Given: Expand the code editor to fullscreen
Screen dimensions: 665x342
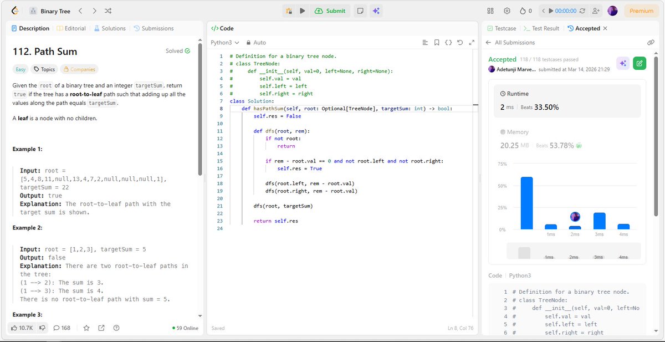Looking at the screenshot, I should coord(472,42).
